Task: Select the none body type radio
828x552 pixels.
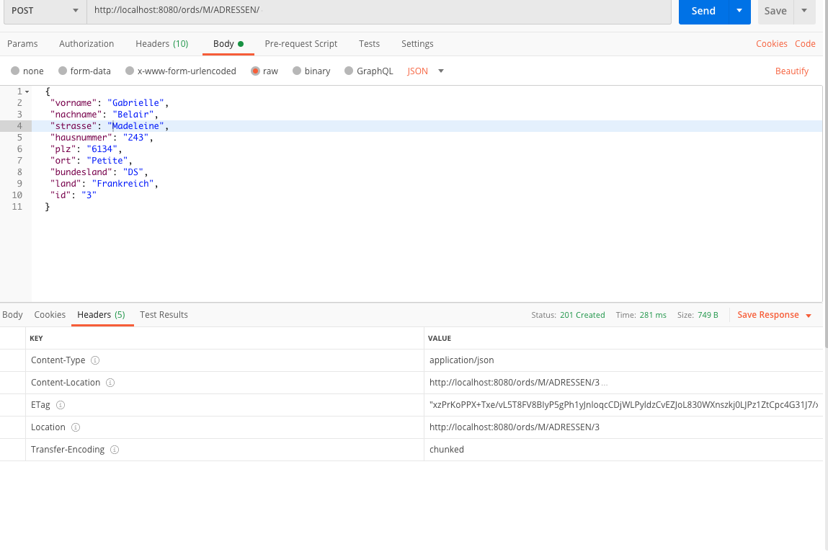Action: coord(15,71)
